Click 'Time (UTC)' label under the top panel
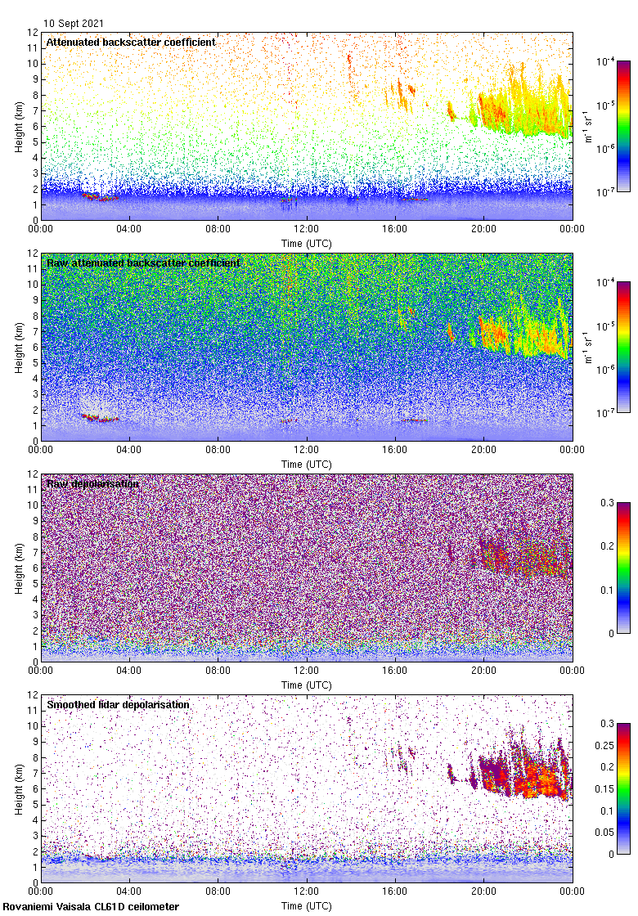Viewport: 638px width, 916px height. [307, 244]
